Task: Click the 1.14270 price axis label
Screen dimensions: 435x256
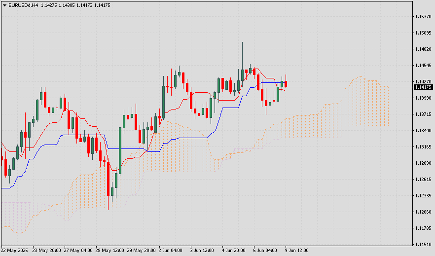Action: [423, 81]
